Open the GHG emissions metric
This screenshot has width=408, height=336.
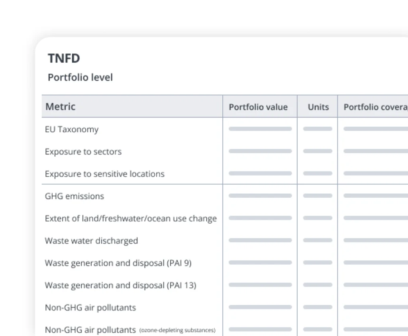(74, 196)
